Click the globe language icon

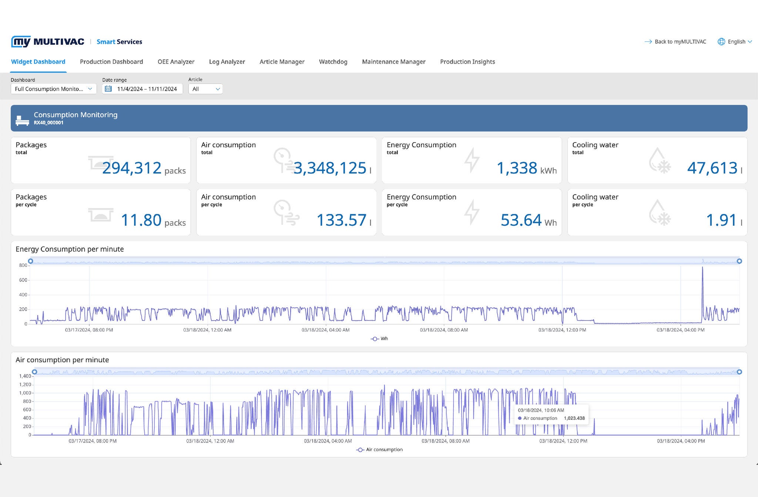point(721,42)
